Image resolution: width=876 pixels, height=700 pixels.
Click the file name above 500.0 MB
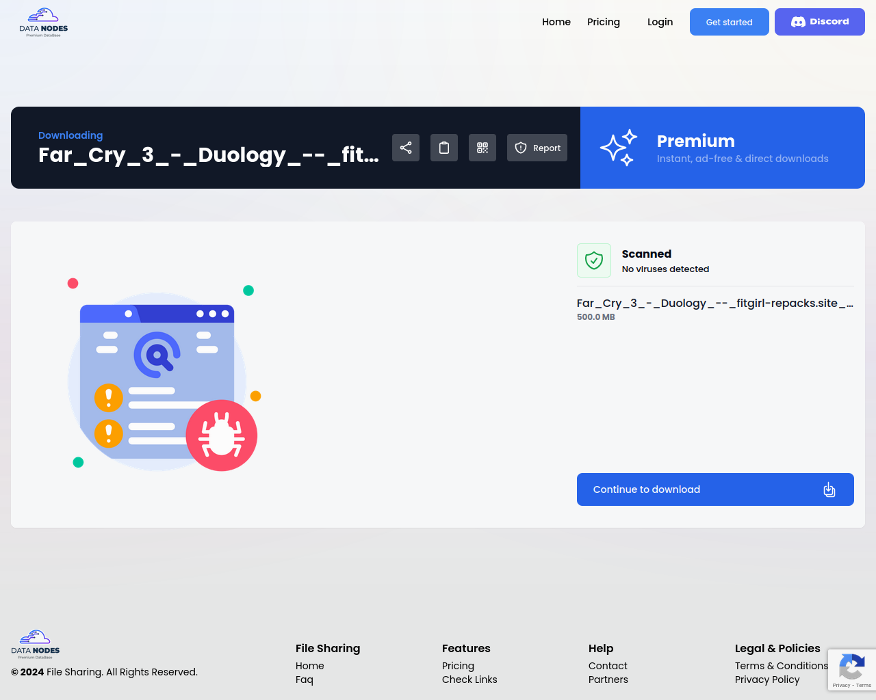(715, 303)
